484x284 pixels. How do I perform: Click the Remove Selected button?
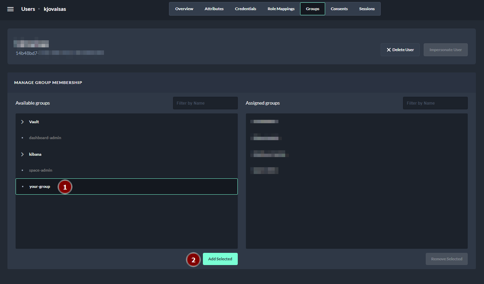click(446, 259)
